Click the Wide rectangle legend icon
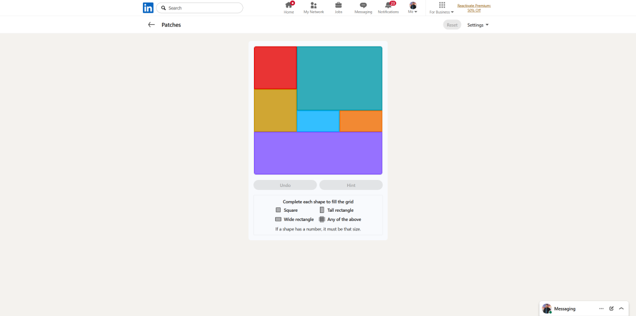 pos(278,219)
